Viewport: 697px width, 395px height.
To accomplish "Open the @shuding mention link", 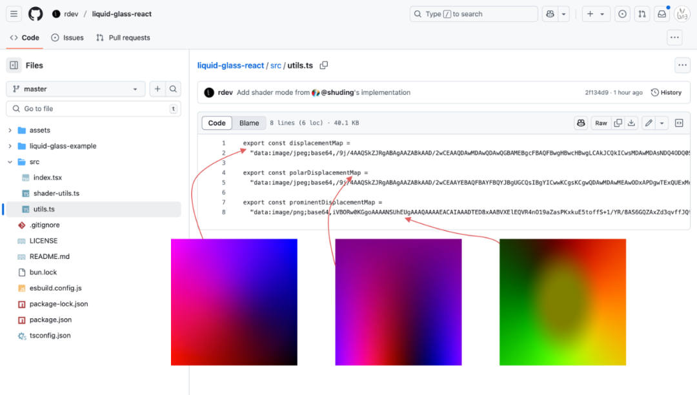I will [x=338, y=92].
